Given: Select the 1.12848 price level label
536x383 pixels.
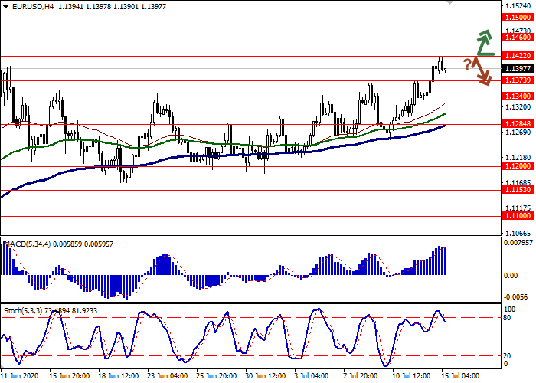Looking at the screenshot, I should point(518,124).
